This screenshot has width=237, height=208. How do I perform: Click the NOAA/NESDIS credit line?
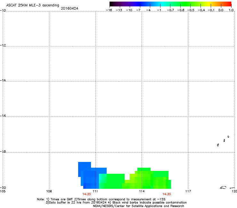(x=138, y=206)
